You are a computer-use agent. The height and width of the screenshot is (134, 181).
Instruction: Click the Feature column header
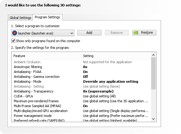click(46, 56)
